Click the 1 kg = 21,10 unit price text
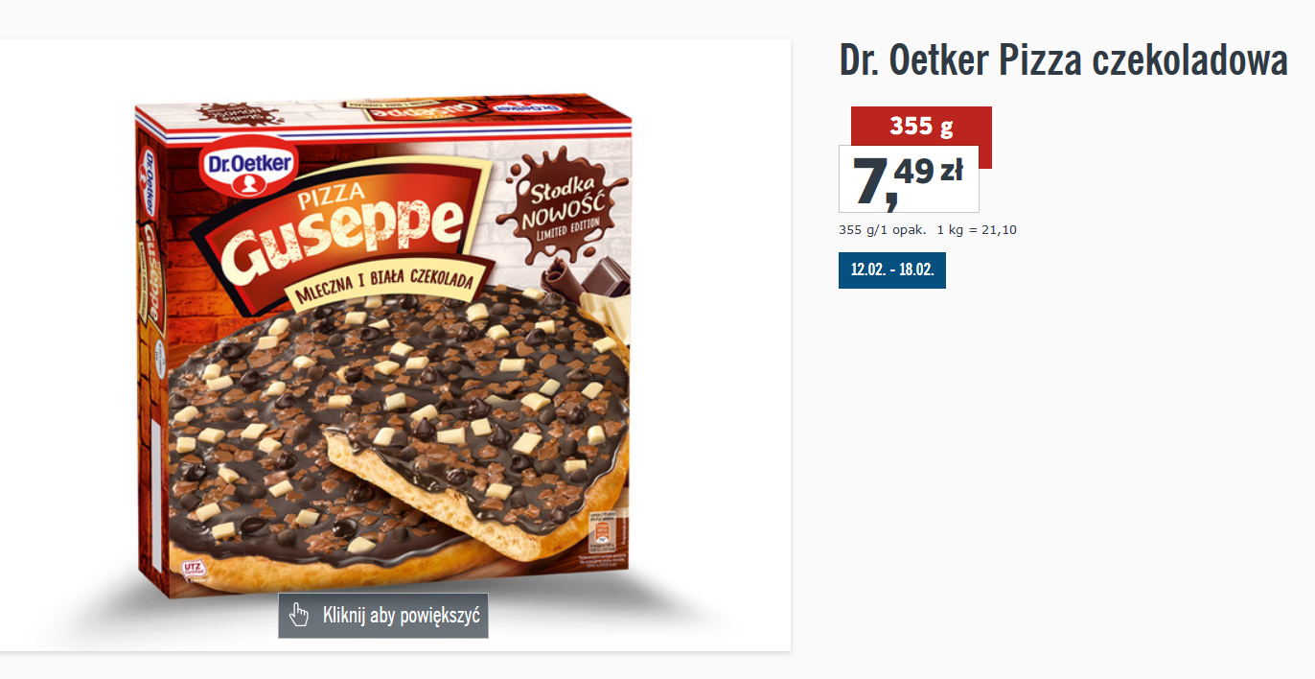This screenshot has height=679, width=1315. pos(976,229)
